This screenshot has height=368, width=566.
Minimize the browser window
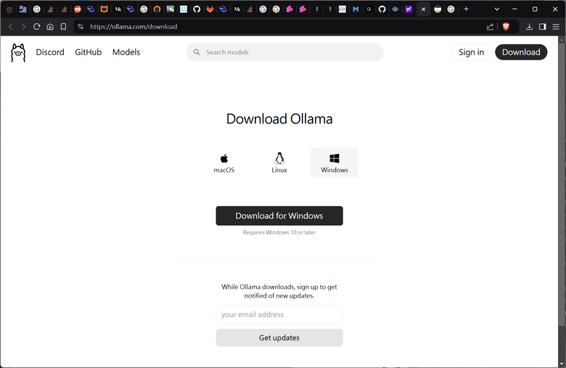(514, 9)
